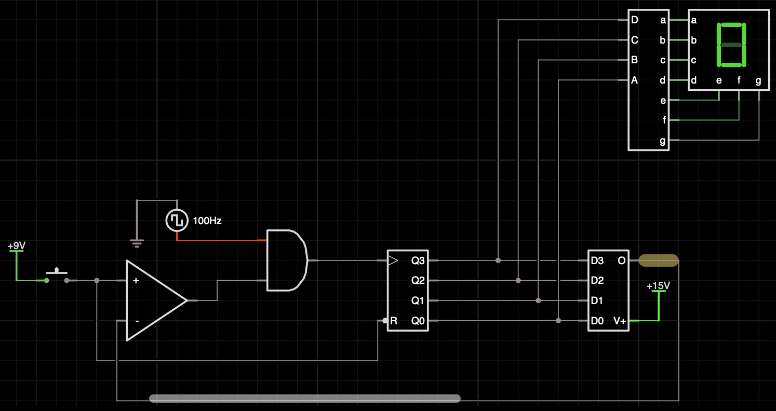
Task: Click the O output label on the DAC
Action: [x=622, y=261]
